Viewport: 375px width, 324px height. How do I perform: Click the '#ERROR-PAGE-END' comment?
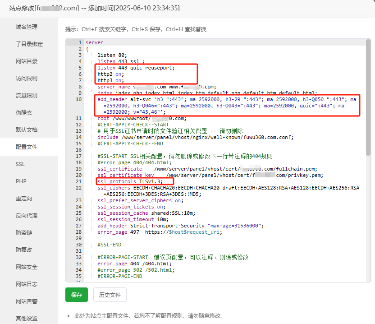coord(119,276)
